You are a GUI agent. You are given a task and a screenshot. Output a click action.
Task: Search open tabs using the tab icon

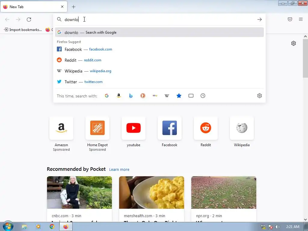tap(191, 96)
